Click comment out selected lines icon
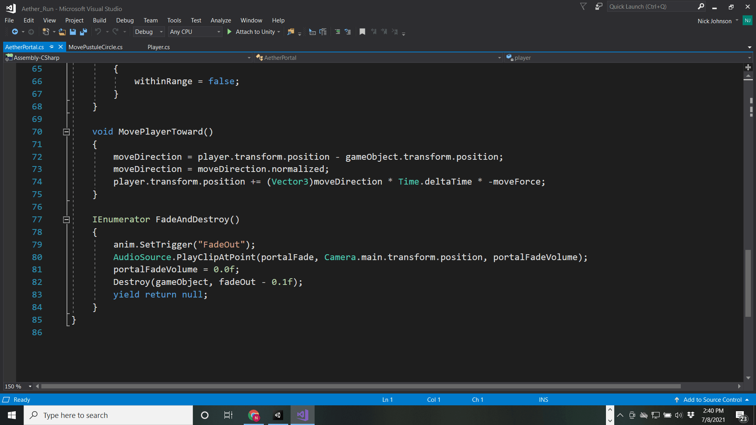 pyautogui.click(x=337, y=32)
